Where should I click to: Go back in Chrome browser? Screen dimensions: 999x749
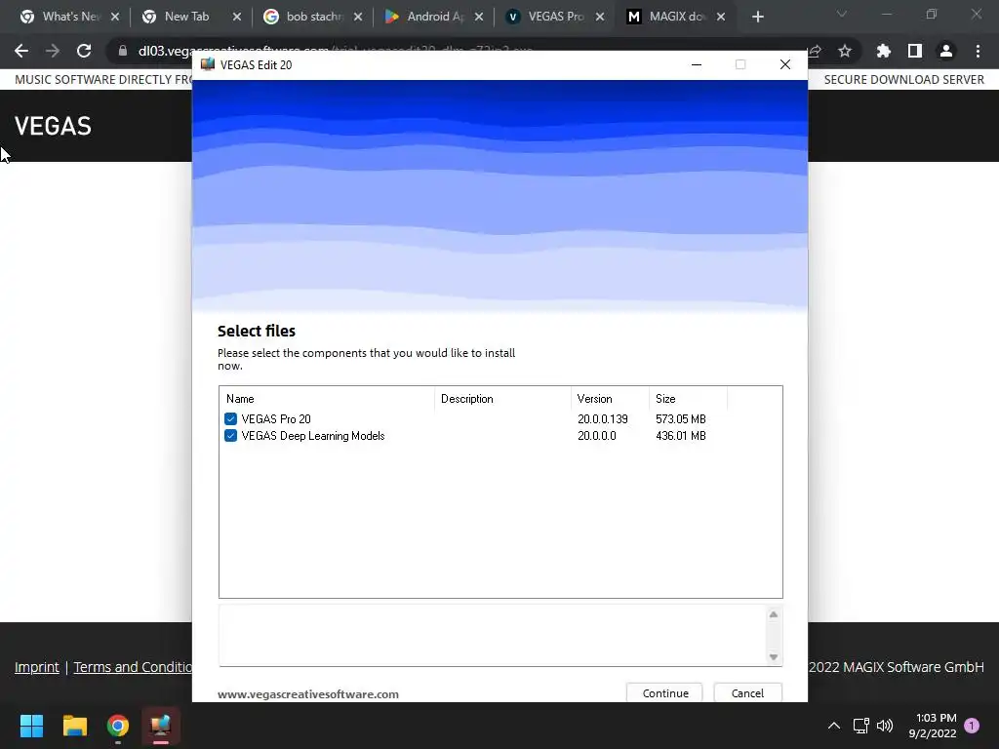21,51
